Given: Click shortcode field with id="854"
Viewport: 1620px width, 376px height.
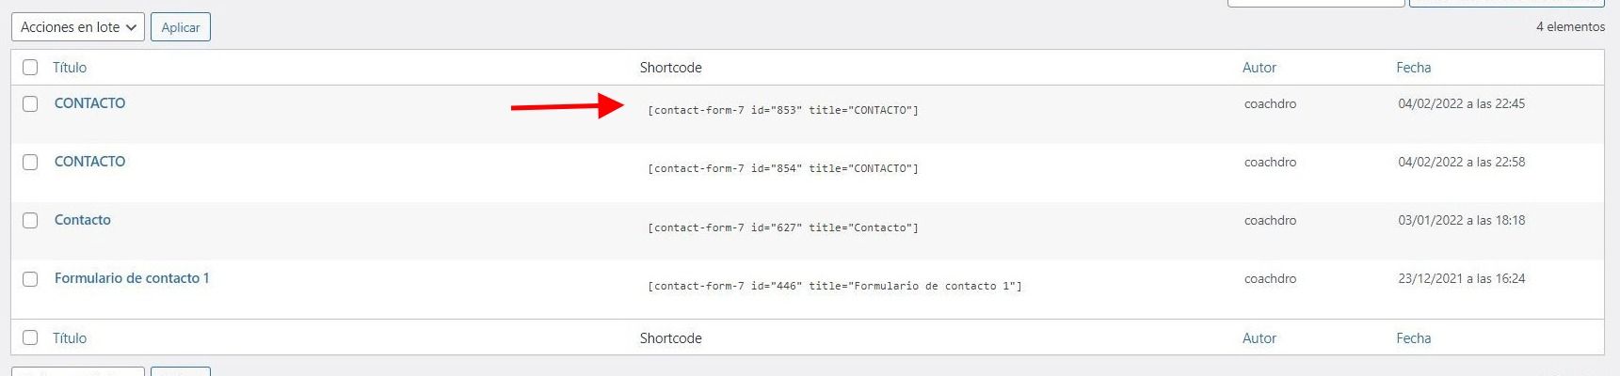Looking at the screenshot, I should pyautogui.click(x=783, y=168).
